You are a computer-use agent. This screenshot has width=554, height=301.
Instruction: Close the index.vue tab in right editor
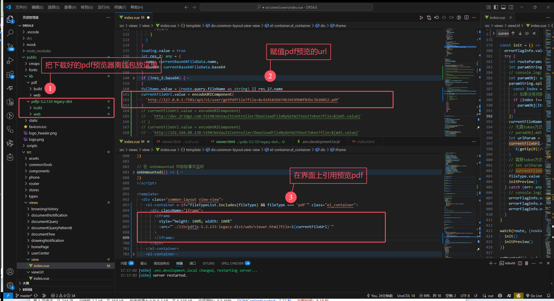511,18
